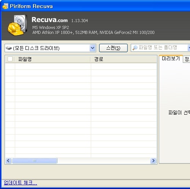Click the left scroll arrow in file list
Viewport: 190px width, 189px height.
click(x=8, y=161)
